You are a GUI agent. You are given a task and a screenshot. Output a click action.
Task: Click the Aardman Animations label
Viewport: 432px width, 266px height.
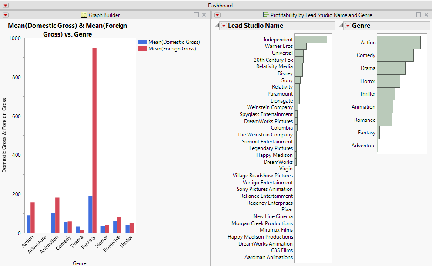click(268, 257)
